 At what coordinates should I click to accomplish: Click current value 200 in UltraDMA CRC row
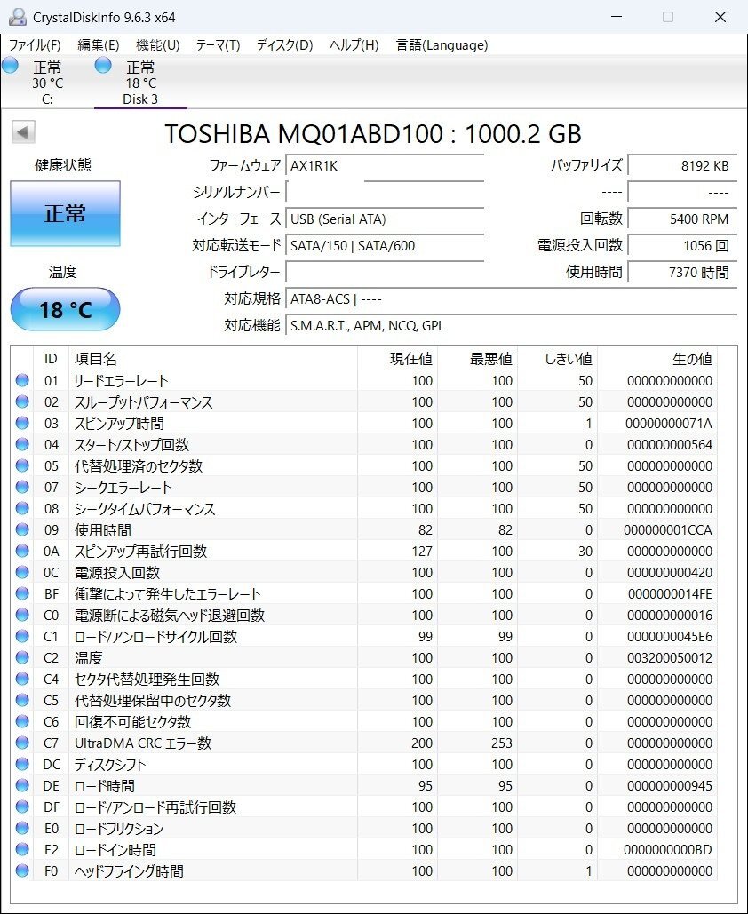coord(422,743)
